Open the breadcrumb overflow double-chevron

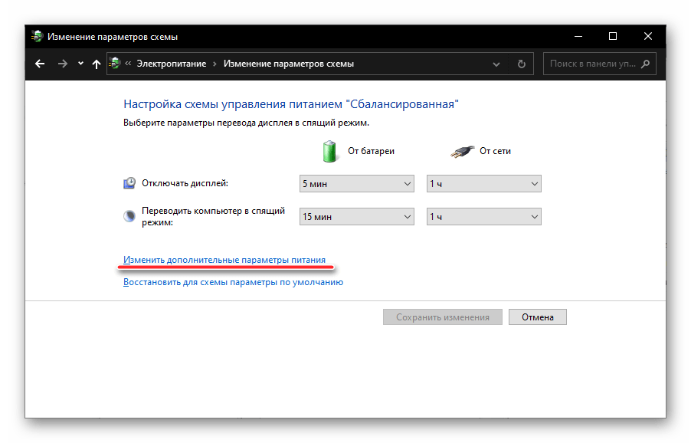(128, 64)
